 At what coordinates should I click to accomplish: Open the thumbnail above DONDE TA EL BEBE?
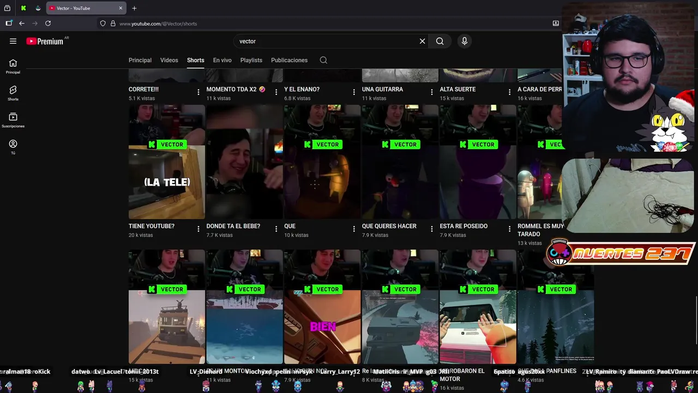click(244, 162)
